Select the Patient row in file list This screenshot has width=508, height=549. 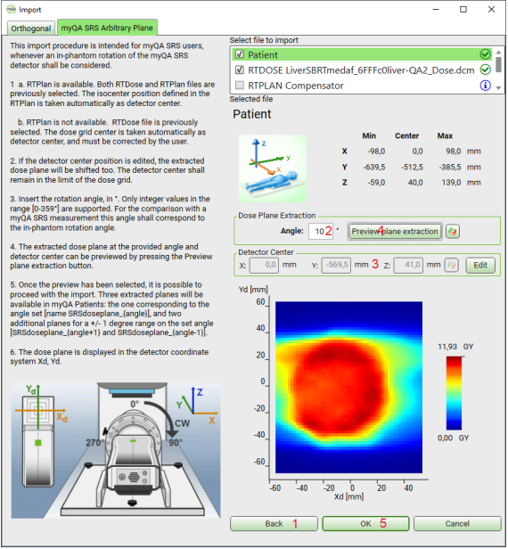(x=362, y=54)
